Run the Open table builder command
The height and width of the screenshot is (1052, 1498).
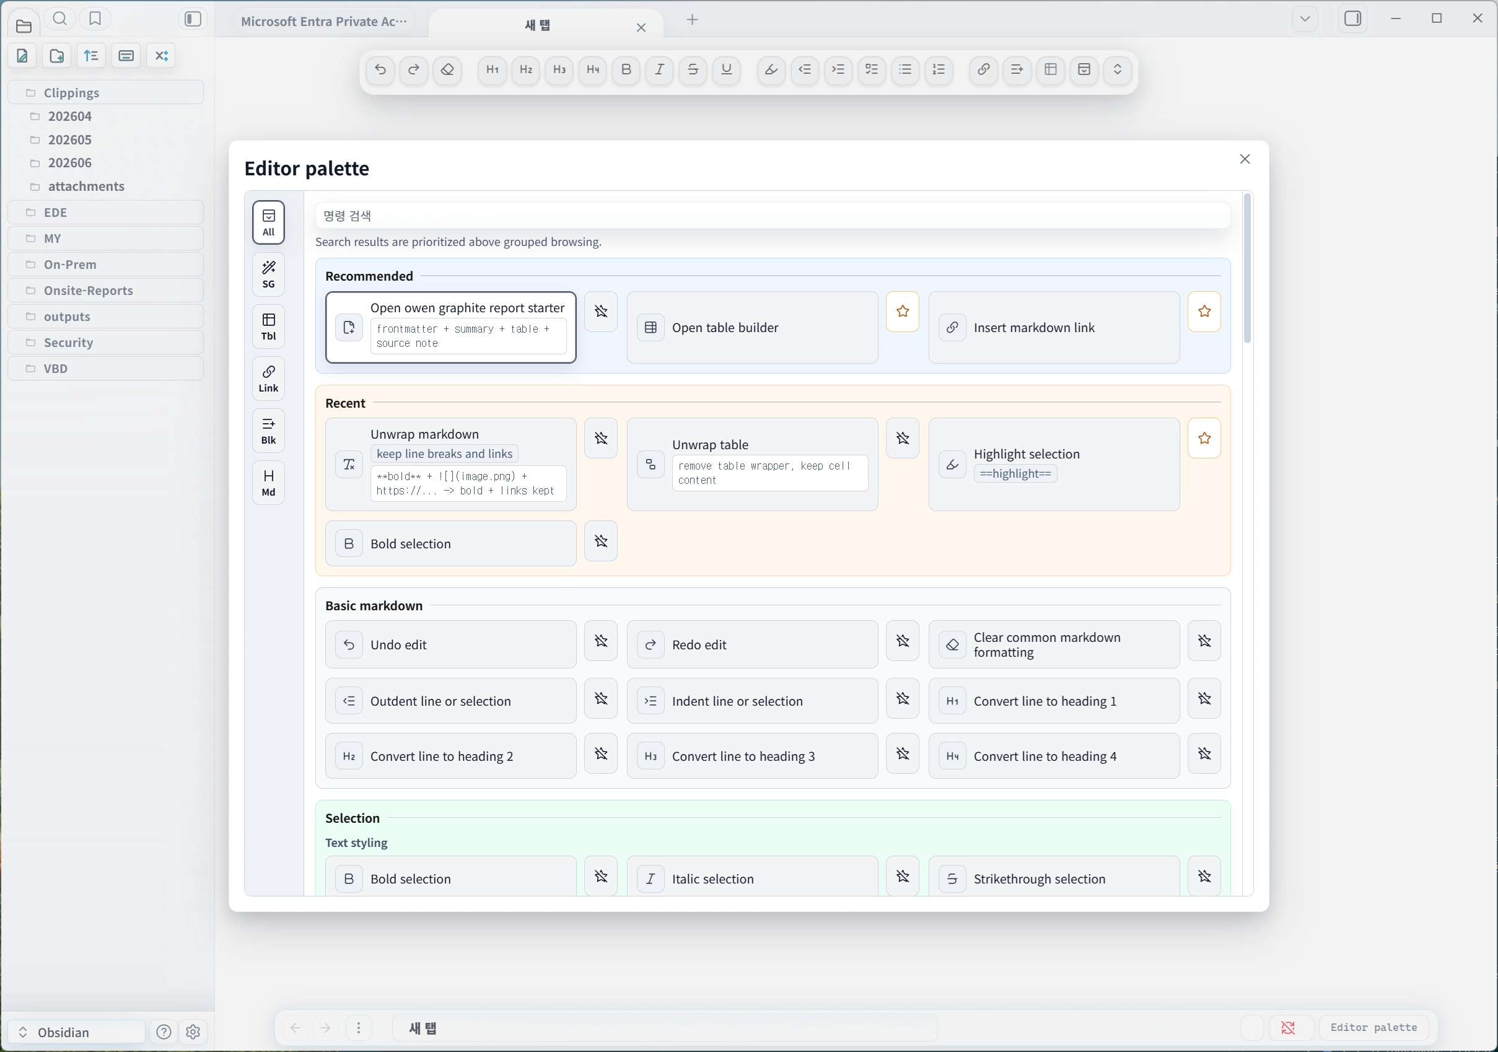pyautogui.click(x=752, y=327)
